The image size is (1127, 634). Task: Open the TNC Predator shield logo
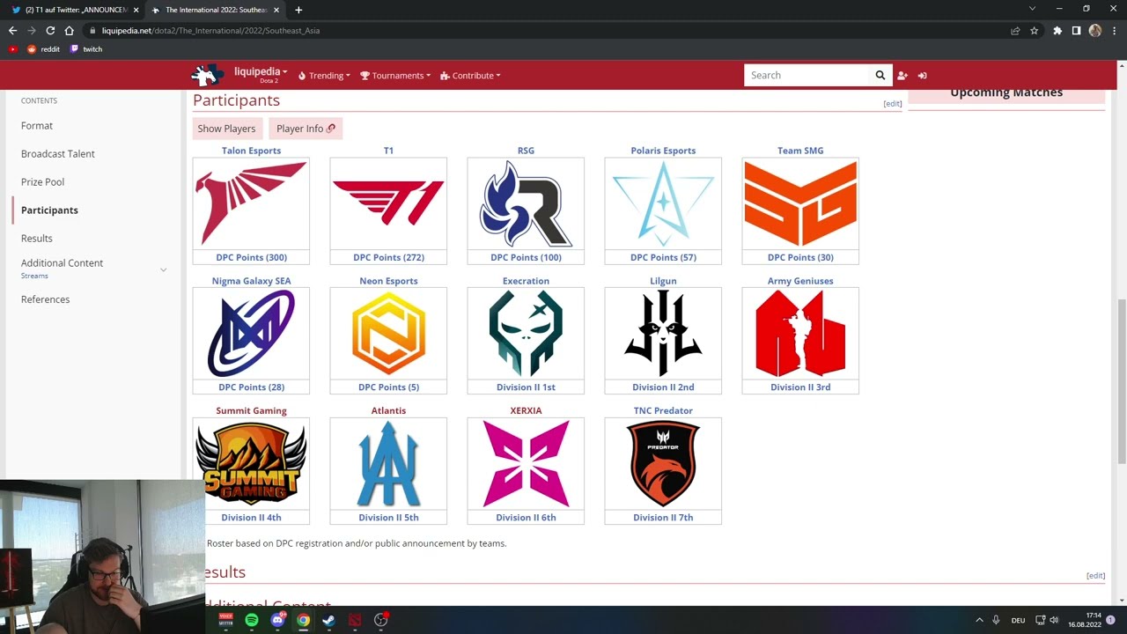click(x=663, y=463)
